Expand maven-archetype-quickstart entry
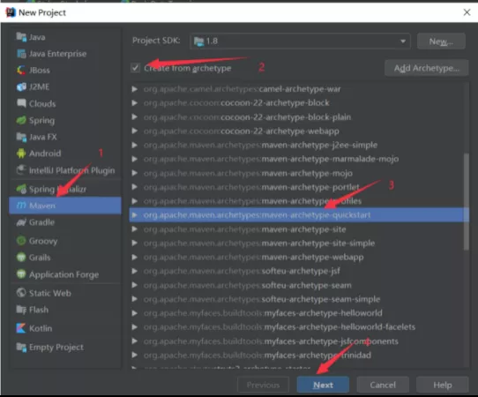Screen dimensions: 478x397 tap(134, 215)
